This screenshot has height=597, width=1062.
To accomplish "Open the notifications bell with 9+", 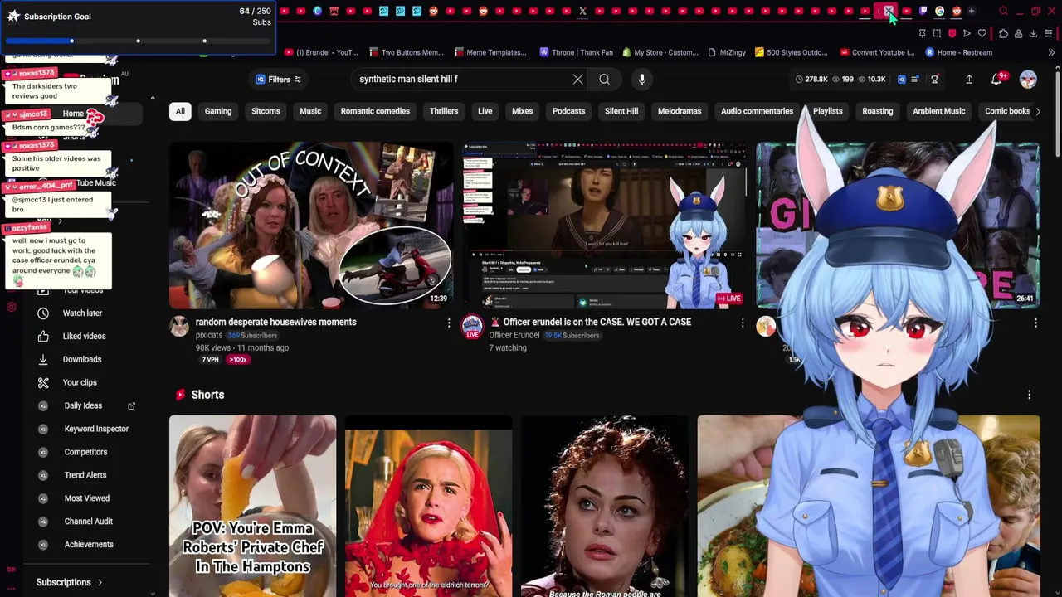I will point(997,80).
